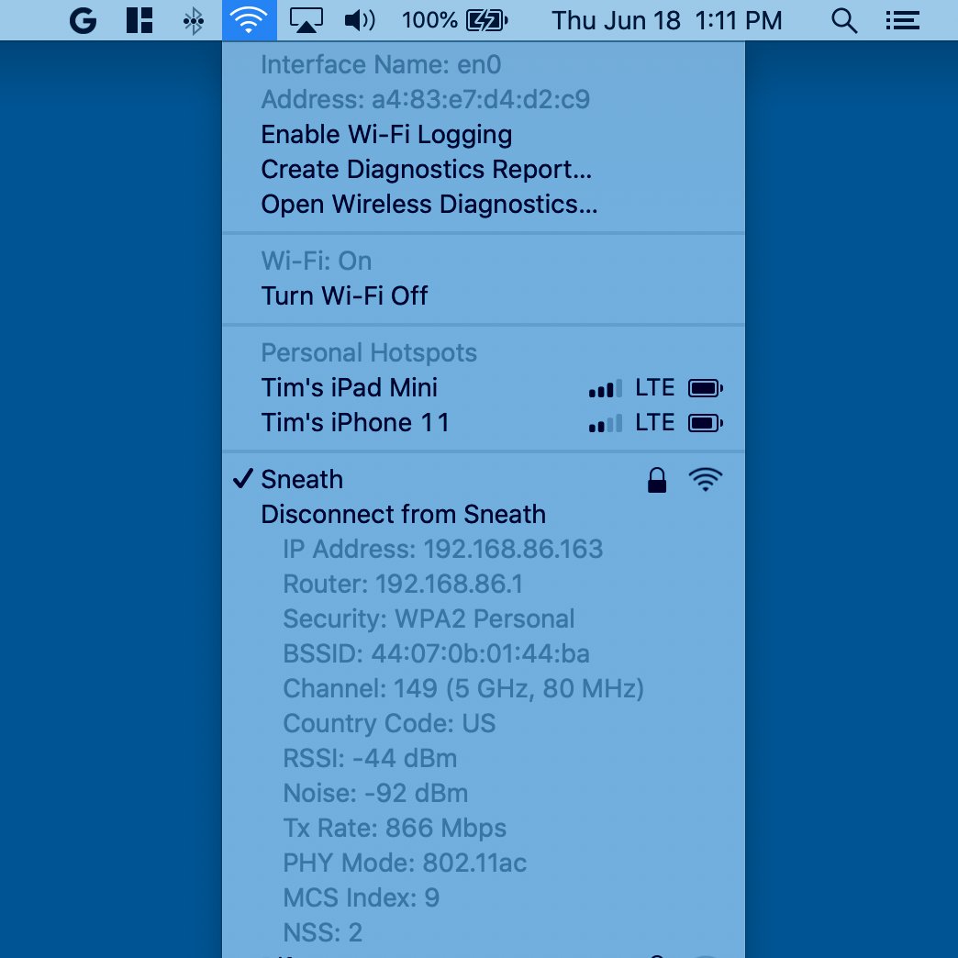This screenshot has height=958, width=958.
Task: Click the Personal Hotspots header
Action: pyautogui.click(x=368, y=352)
